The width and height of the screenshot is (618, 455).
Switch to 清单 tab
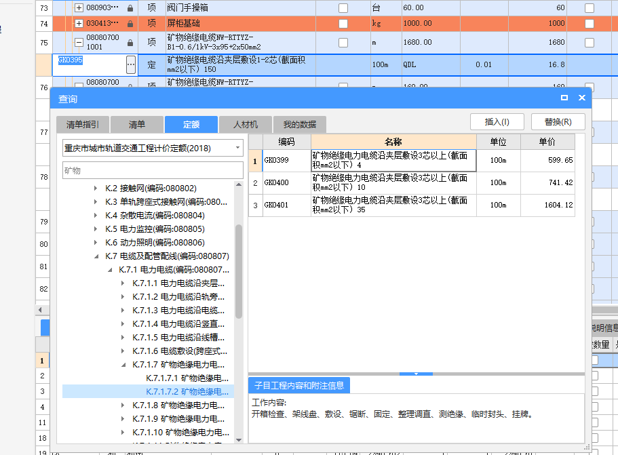[137, 125]
